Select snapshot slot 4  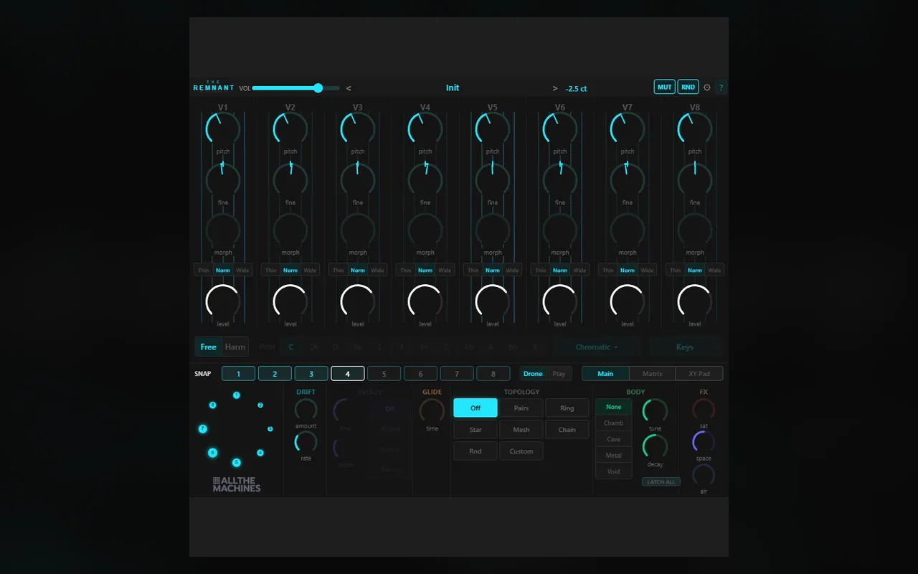click(348, 374)
